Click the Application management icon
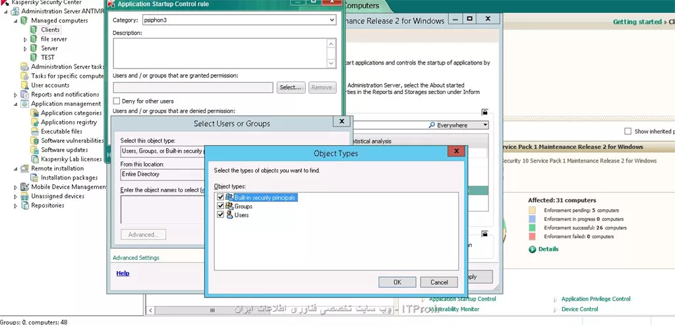Image resolution: width=675 pixels, height=325 pixels. click(x=24, y=103)
